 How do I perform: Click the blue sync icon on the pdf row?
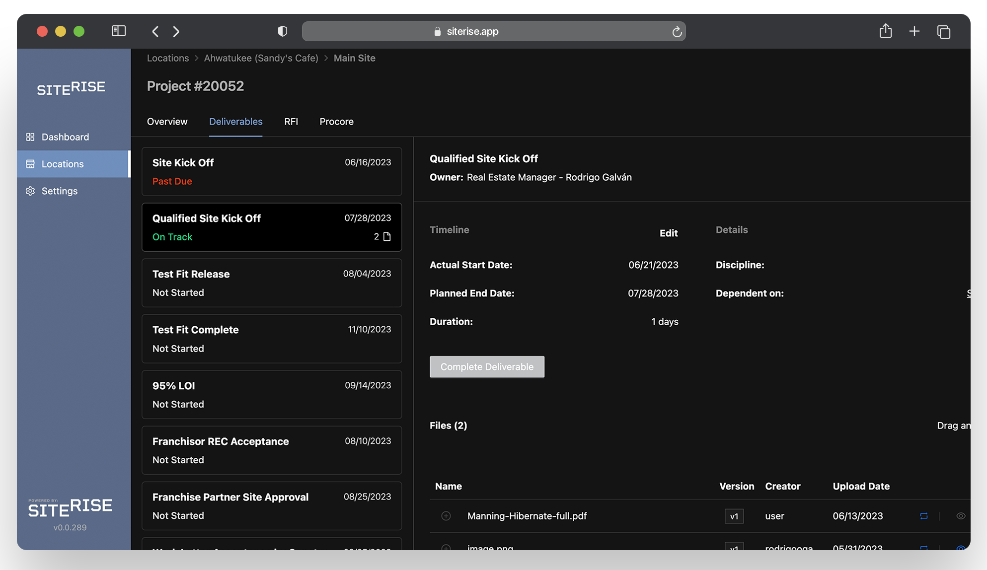923,516
